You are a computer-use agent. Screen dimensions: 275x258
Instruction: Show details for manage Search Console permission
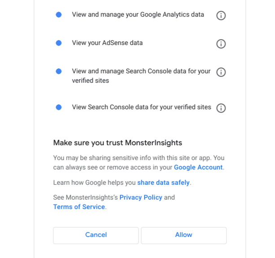pyautogui.click(x=221, y=72)
